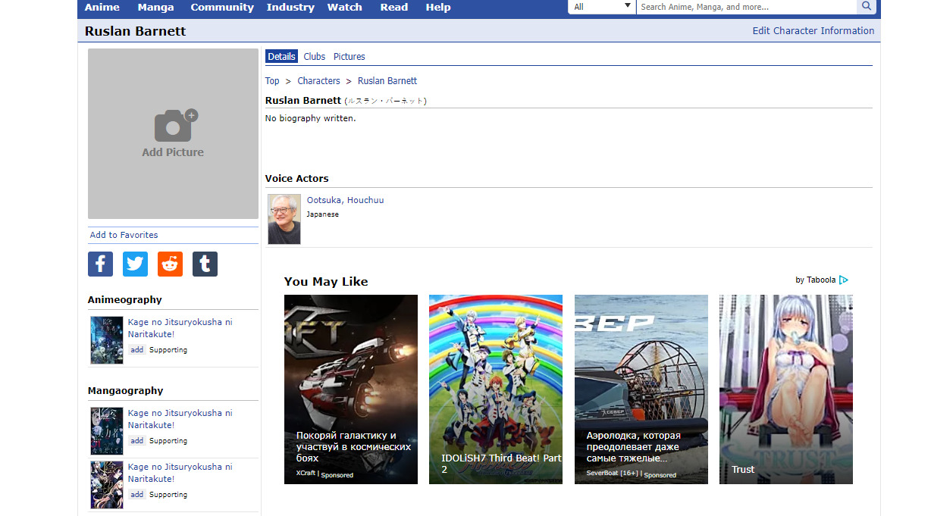
Task: Click the search magnifier icon
Action: pos(866,7)
